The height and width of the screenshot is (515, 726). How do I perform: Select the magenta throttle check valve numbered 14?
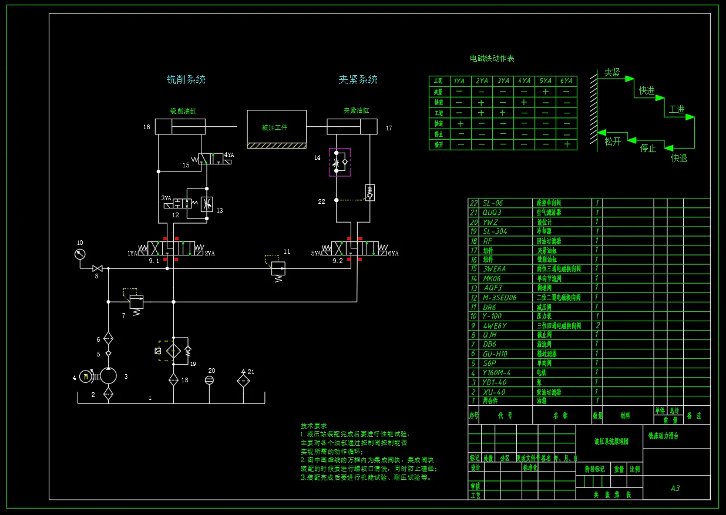[x=340, y=162]
